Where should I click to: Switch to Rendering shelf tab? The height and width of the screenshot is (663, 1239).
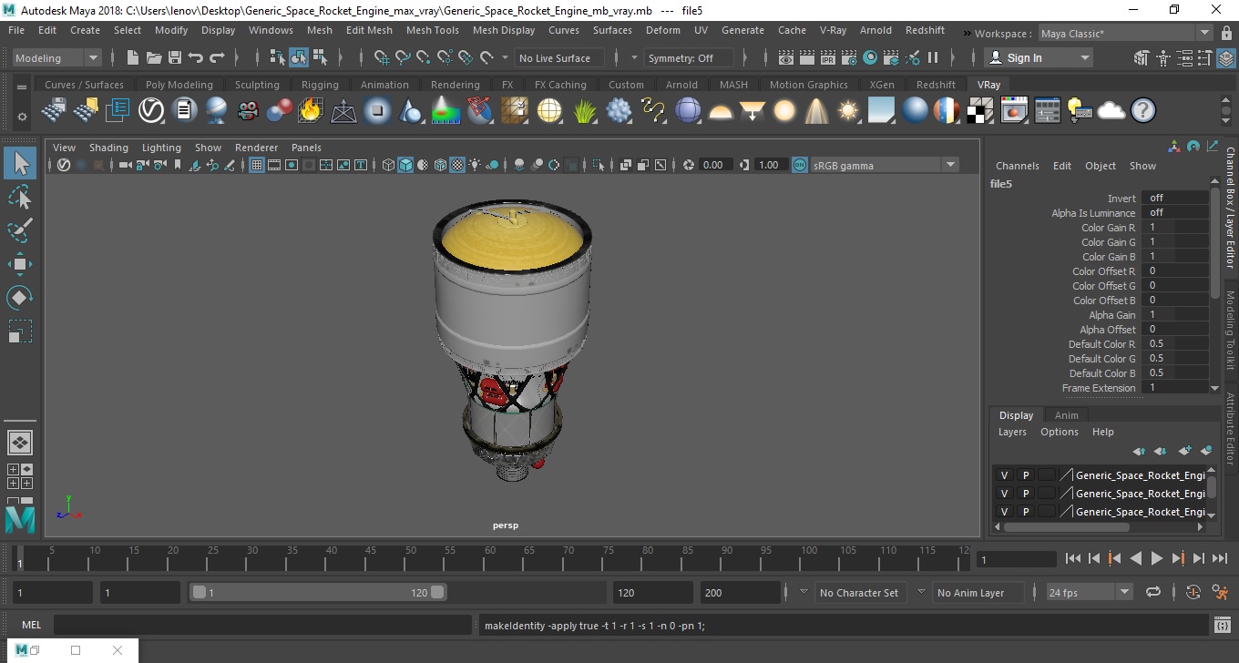(455, 85)
